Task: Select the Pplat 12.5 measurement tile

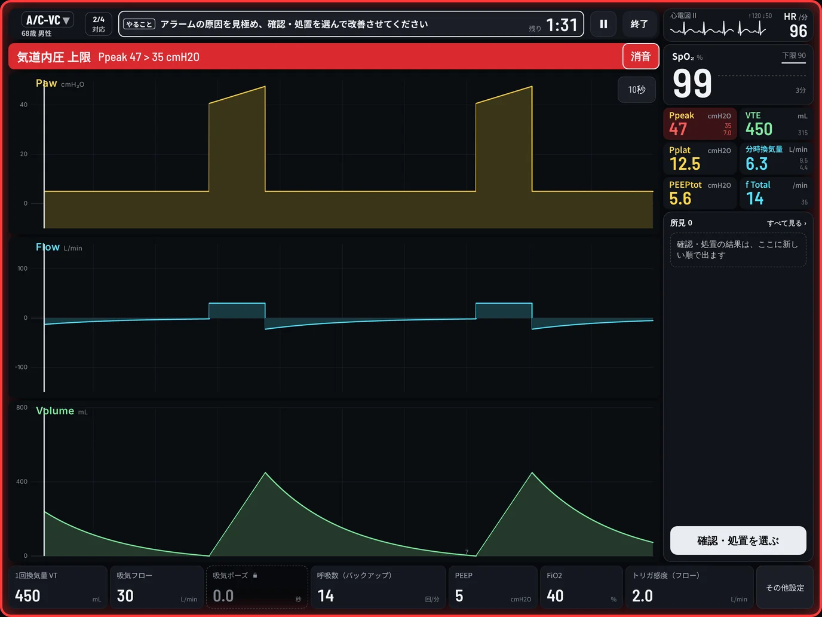Action: [x=700, y=158]
